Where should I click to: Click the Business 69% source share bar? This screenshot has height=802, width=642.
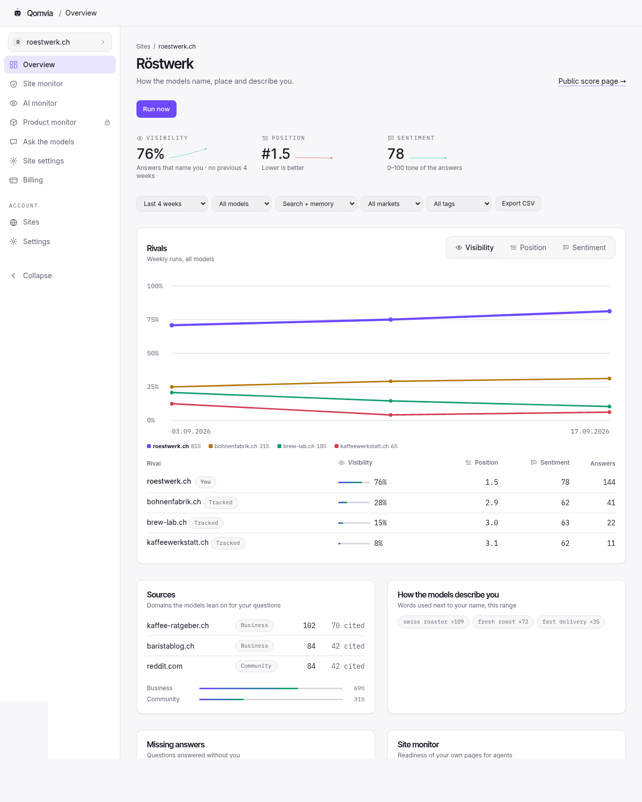click(271, 688)
